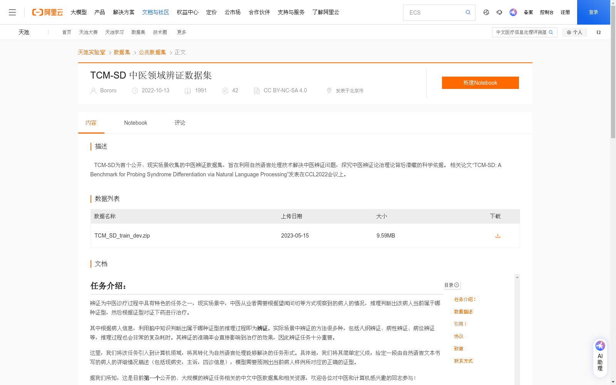Click the document panel scroll-up arrow
The width and height of the screenshot is (616, 385).
517,277
